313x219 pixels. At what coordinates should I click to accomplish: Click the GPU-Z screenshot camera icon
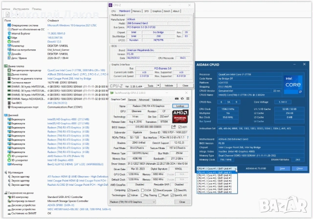(177, 99)
